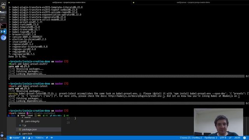Click the clock showing 22:58 in the dock

coord(3,139)
